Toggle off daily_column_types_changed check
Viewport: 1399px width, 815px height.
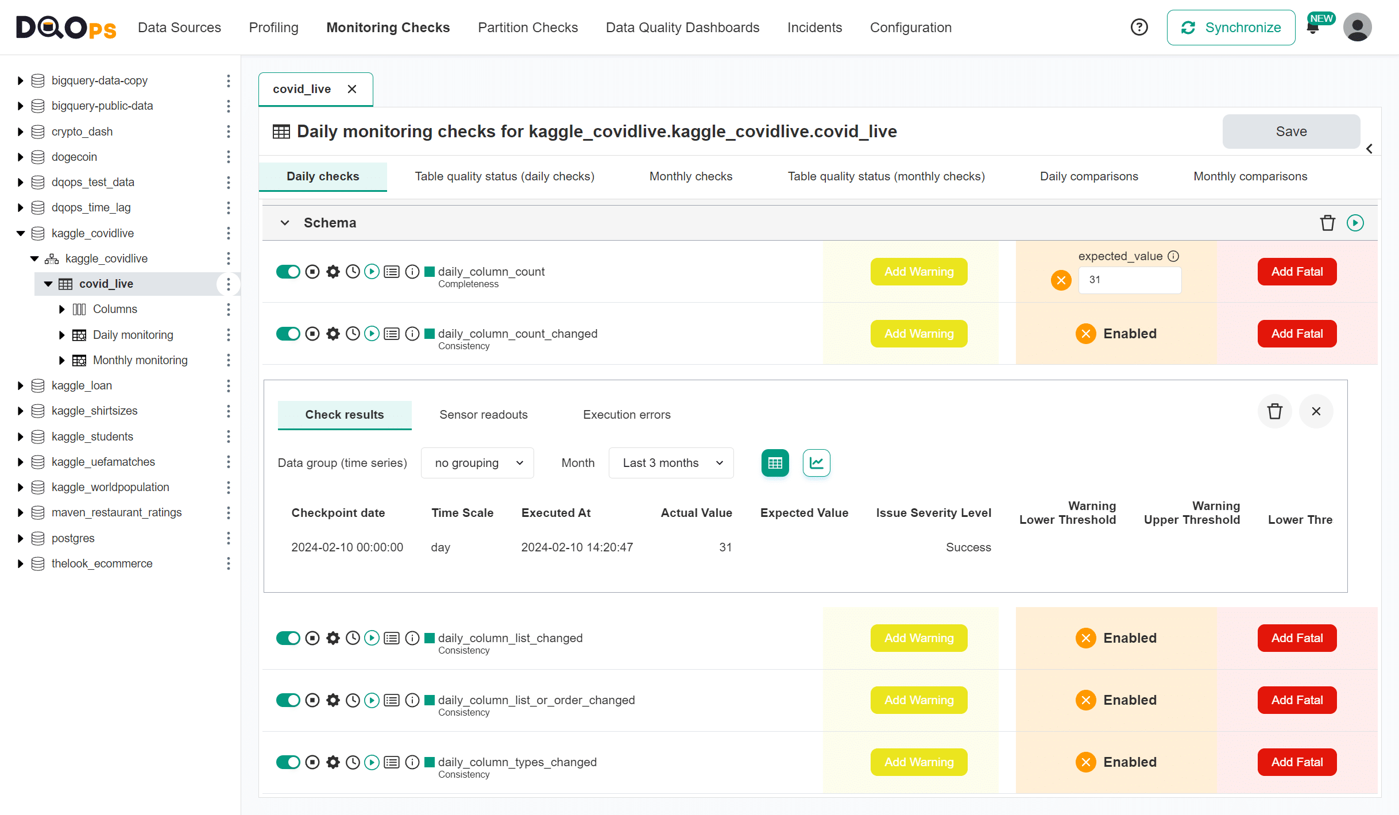click(288, 762)
